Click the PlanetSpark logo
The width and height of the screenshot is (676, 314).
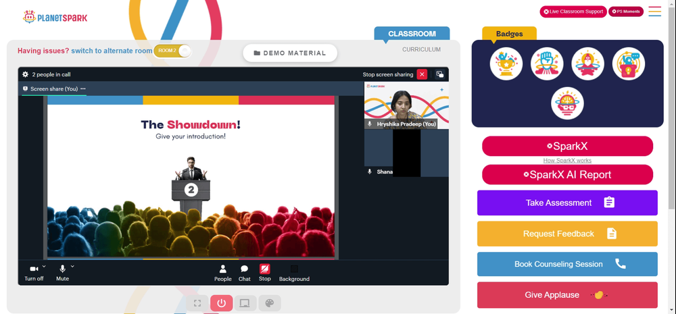[55, 18]
